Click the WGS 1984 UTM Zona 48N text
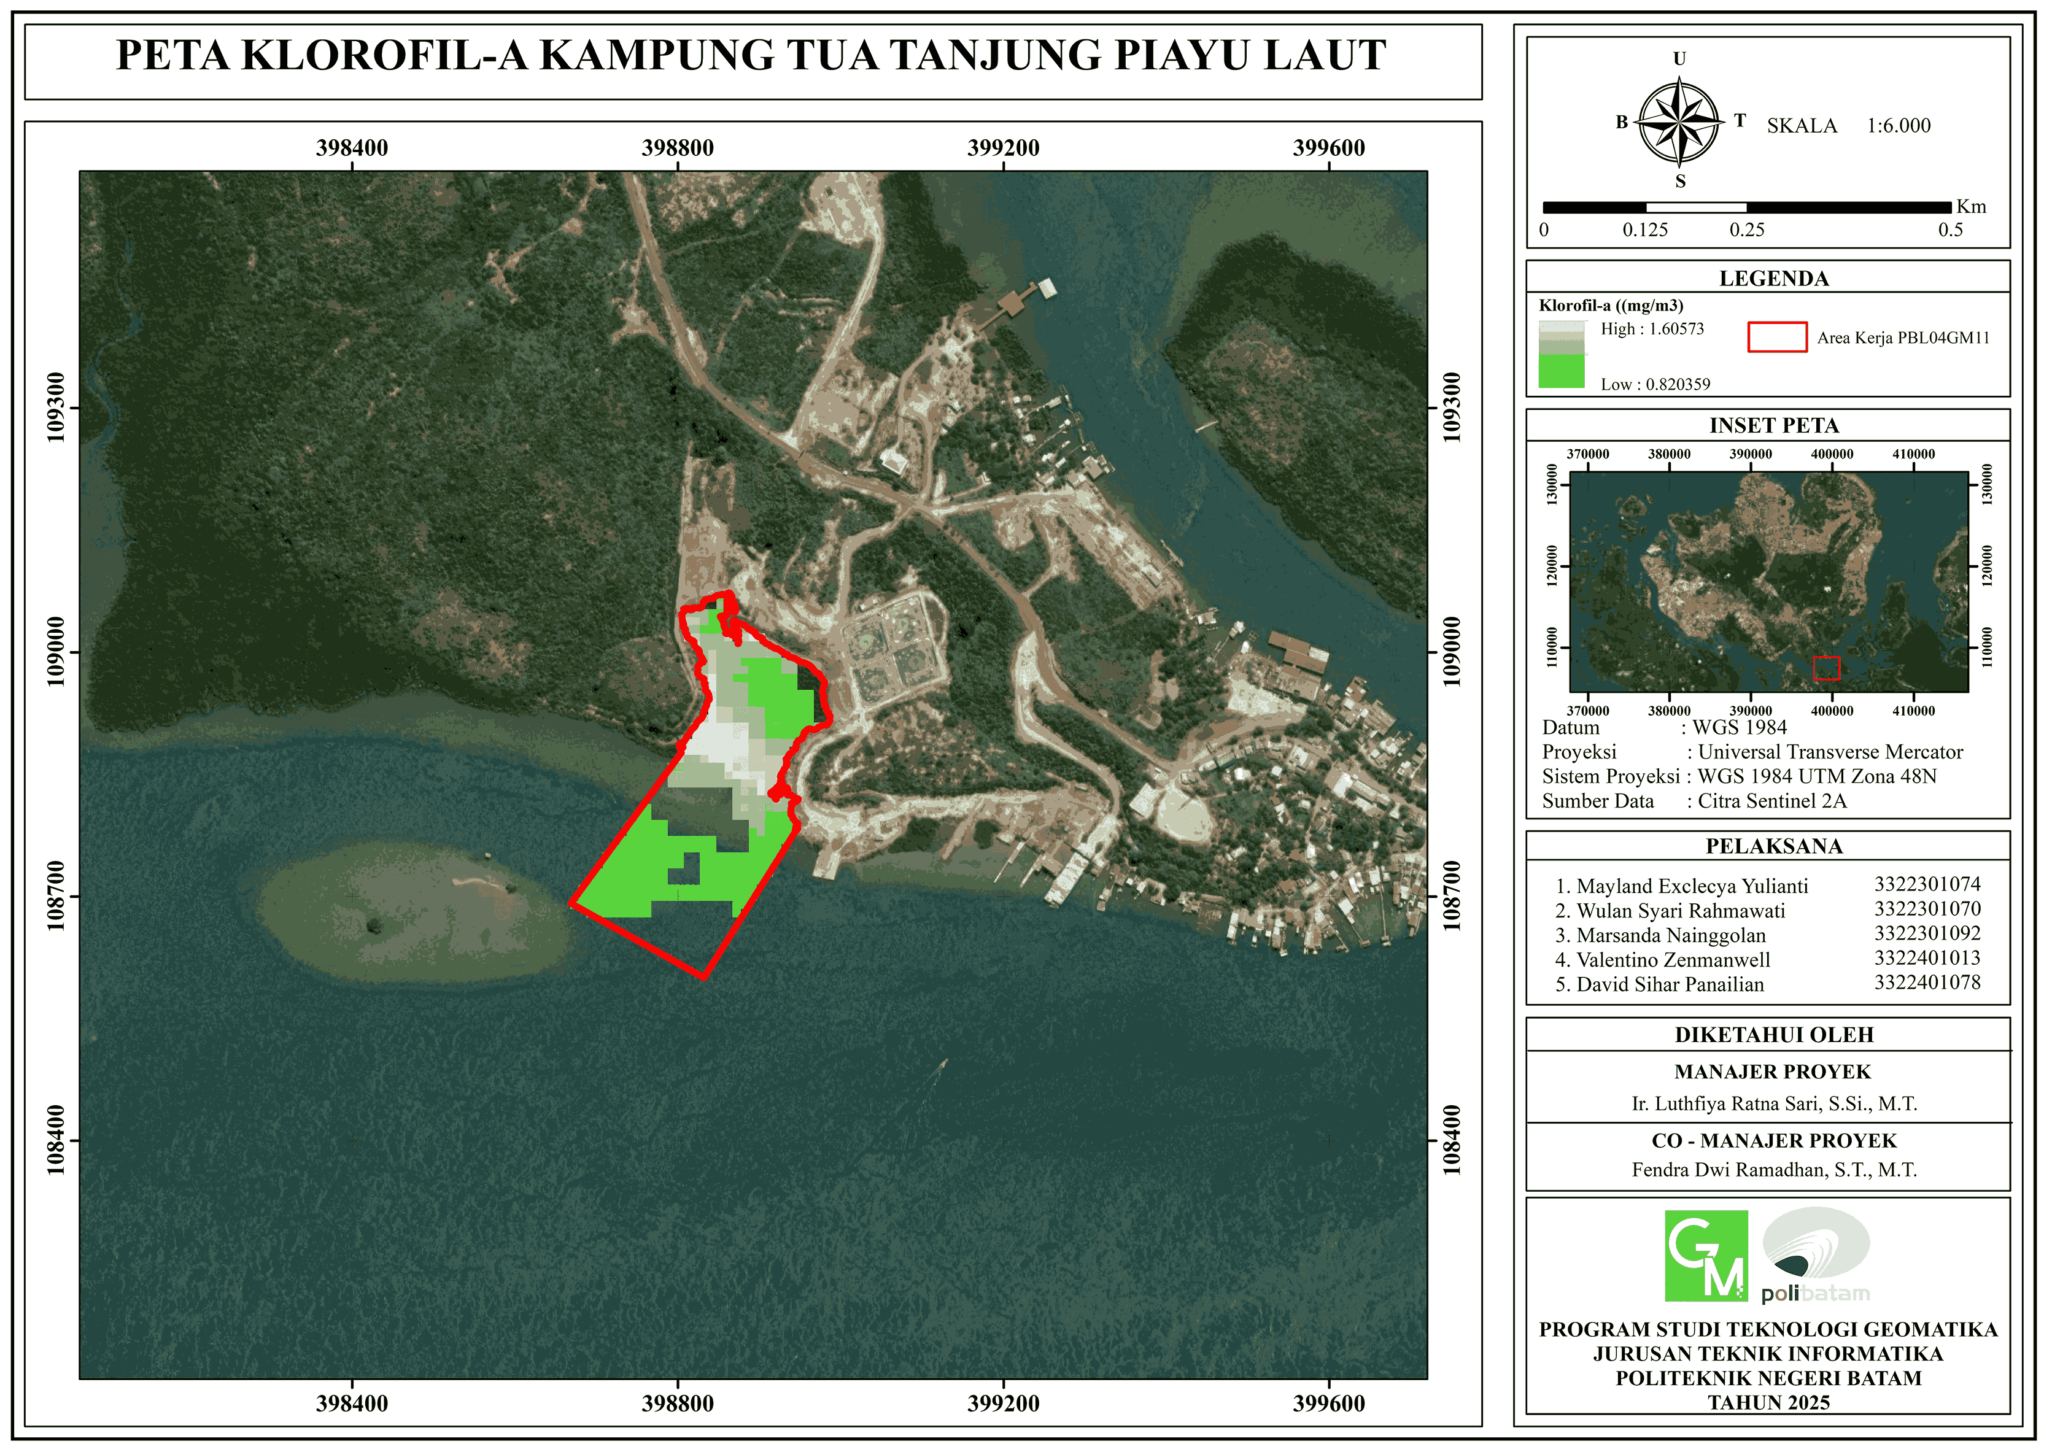The image size is (2052, 1452). point(1817,777)
